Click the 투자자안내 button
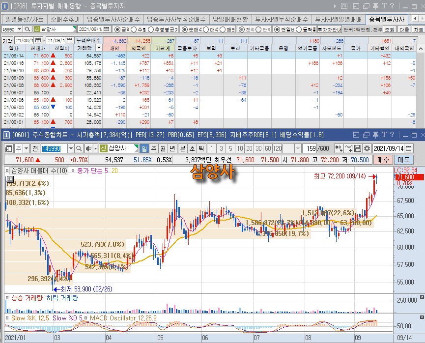This screenshot has height=343, width=425. tap(329, 29)
